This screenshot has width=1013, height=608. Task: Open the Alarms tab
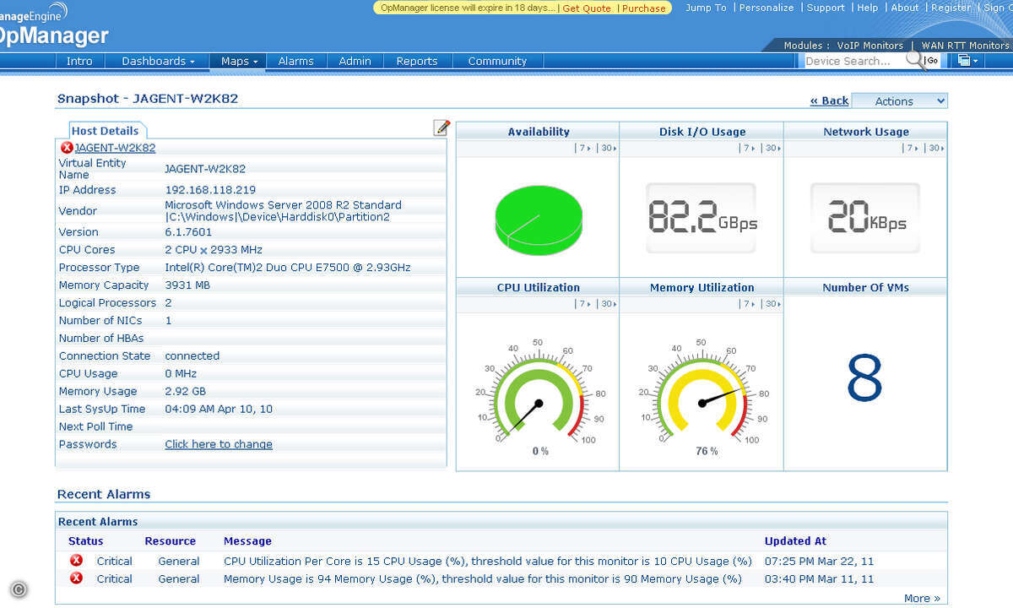tap(295, 61)
